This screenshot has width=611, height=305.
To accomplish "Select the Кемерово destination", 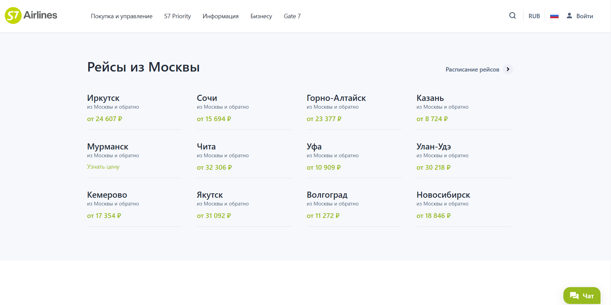I will 107,195.
